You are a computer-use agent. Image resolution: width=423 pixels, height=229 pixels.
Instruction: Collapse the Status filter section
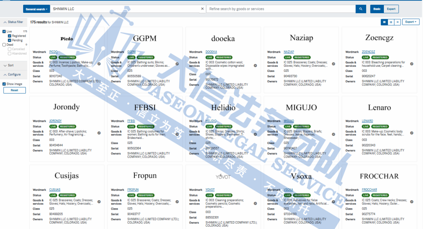tap(13, 22)
